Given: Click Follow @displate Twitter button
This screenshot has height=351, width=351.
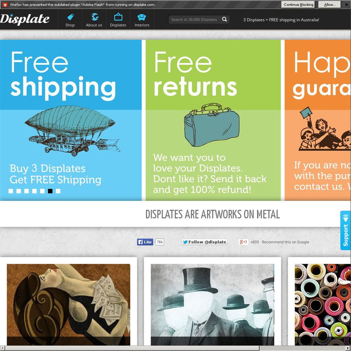Looking at the screenshot, I should pos(205,242).
